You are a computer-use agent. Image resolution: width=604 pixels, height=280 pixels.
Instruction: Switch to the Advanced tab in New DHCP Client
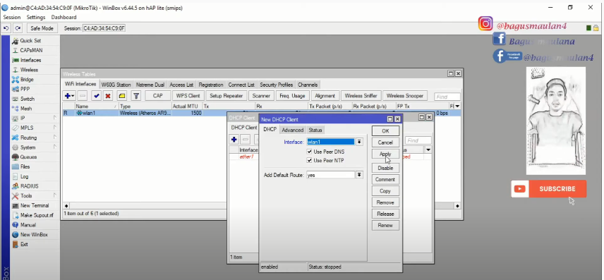(293, 130)
